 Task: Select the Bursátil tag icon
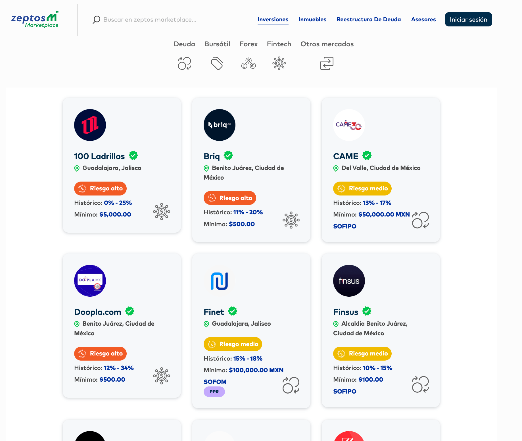pyautogui.click(x=217, y=63)
